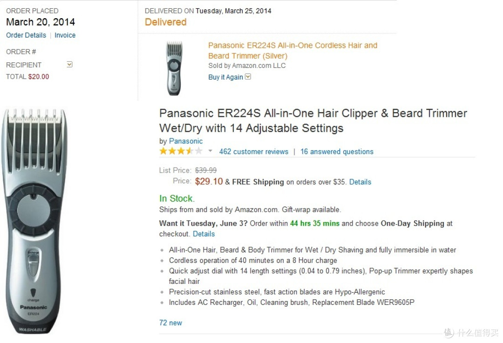Click Buy it Again link

(225, 77)
